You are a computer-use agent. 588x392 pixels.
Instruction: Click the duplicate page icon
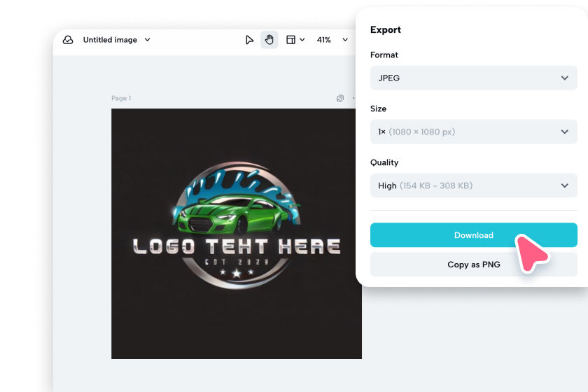point(340,98)
